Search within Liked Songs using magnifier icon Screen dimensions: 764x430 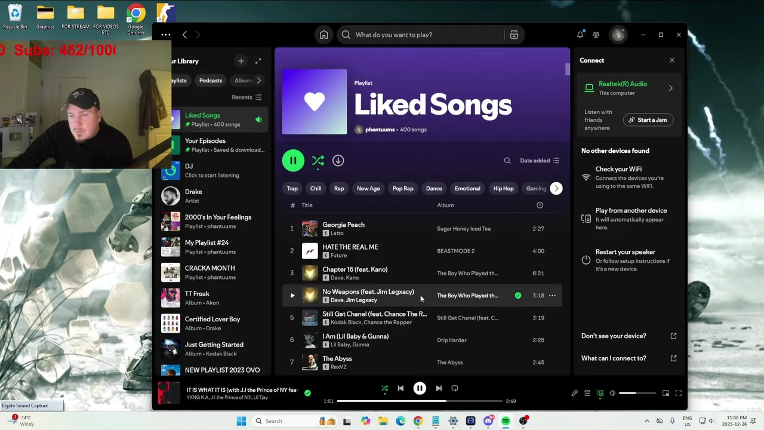click(x=507, y=161)
